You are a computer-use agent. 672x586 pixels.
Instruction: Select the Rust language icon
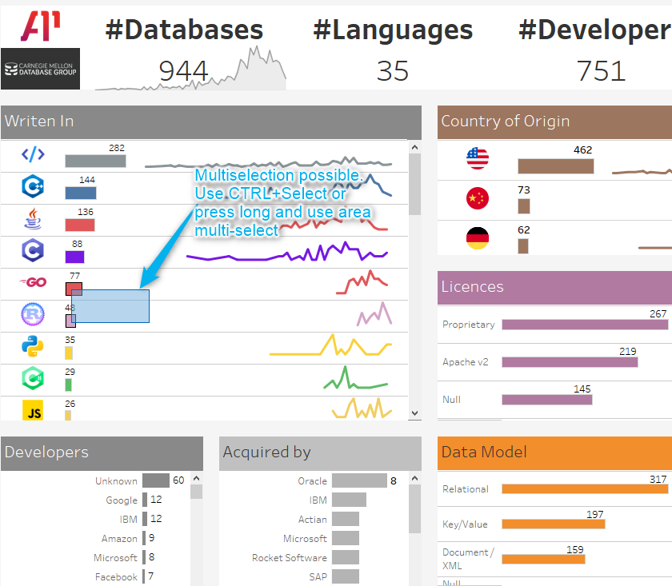(33, 314)
